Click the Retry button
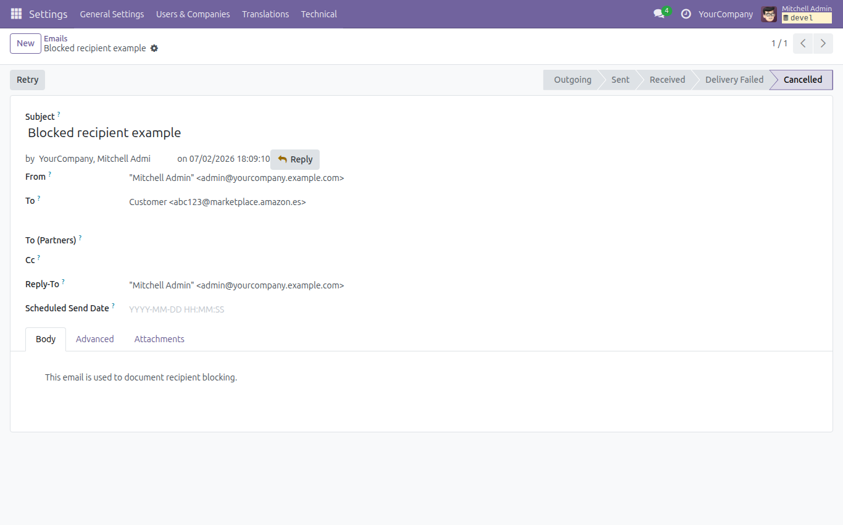Screen dimensions: 843x525 [x=28, y=80]
